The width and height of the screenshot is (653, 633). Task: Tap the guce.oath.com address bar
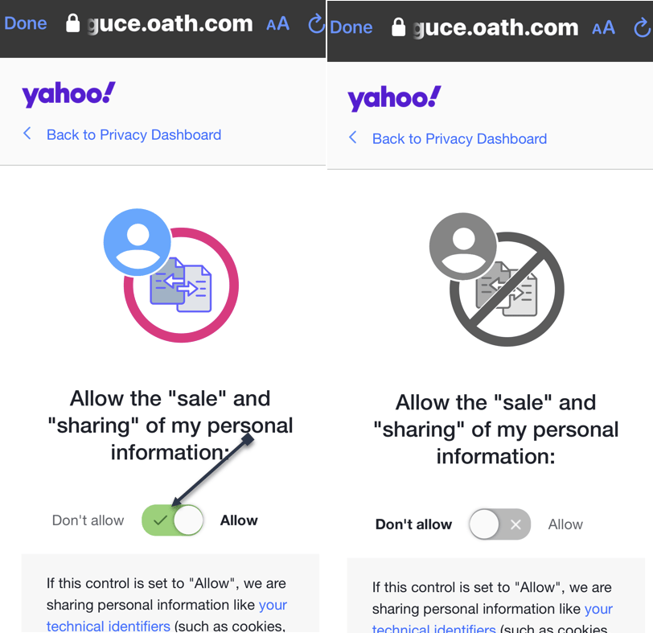coord(169,23)
